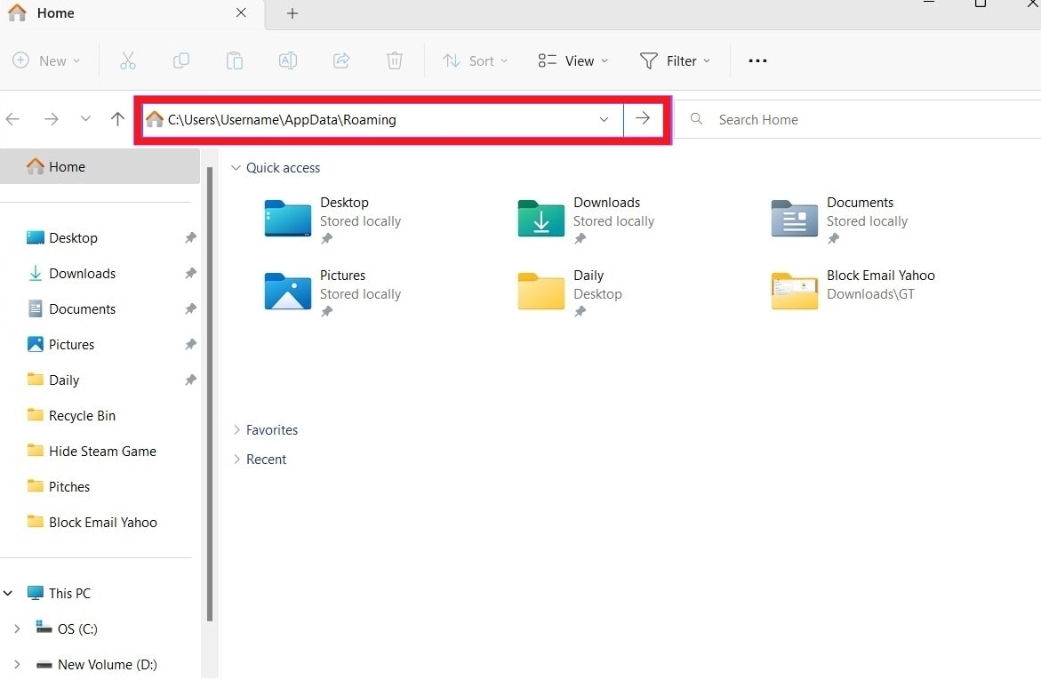Screen dimensions: 1041x680
Task: Open the Desktop folder icon in Quick access
Action: [x=287, y=219]
